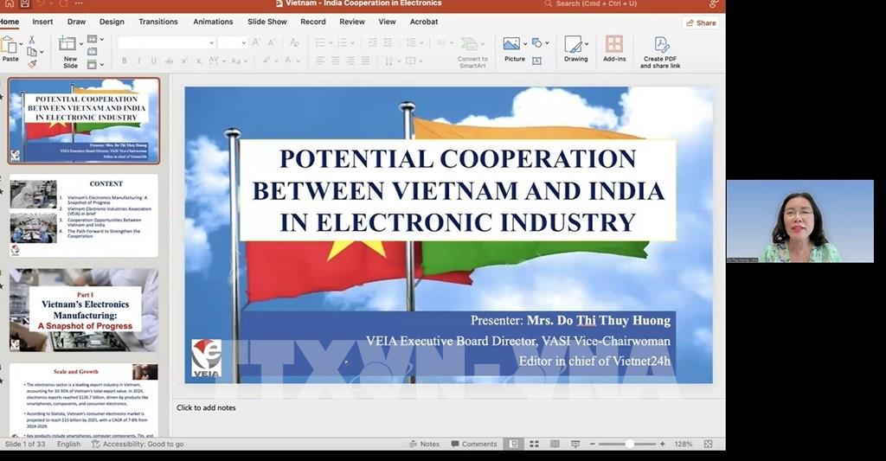Click Clear All Formatting icon
Screen dimensions: 886x461
[x=294, y=42]
